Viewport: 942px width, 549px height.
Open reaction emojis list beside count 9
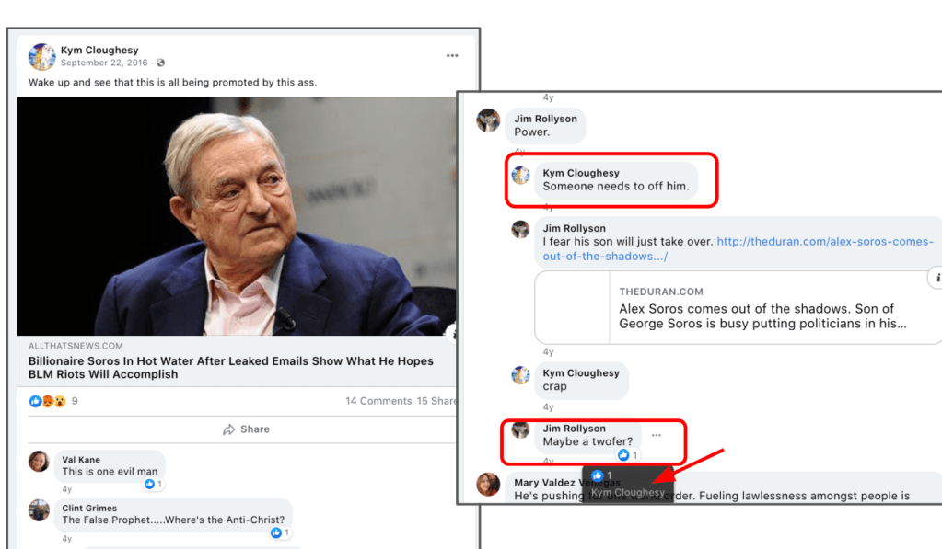click(x=48, y=401)
